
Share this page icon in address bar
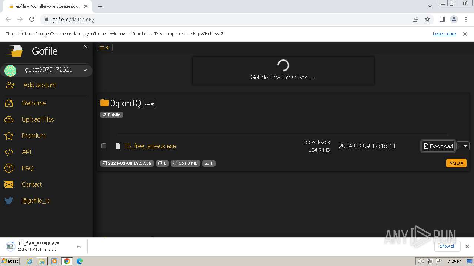(415, 19)
